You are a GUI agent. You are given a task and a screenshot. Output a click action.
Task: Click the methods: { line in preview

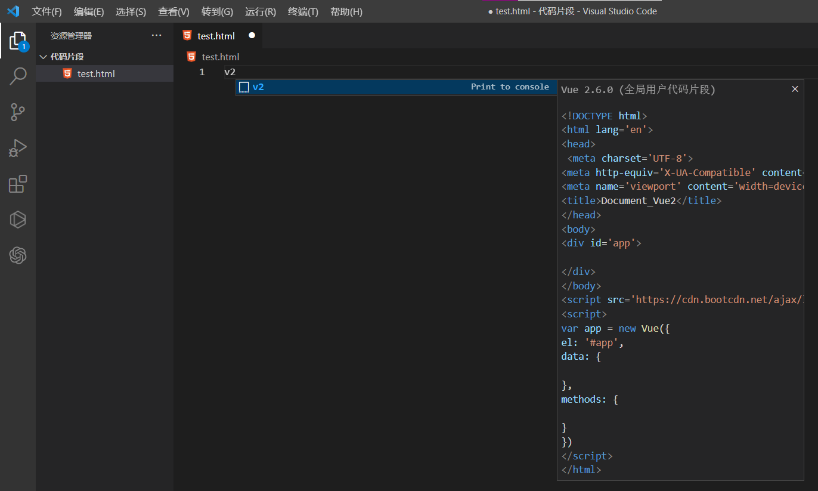tap(590, 399)
